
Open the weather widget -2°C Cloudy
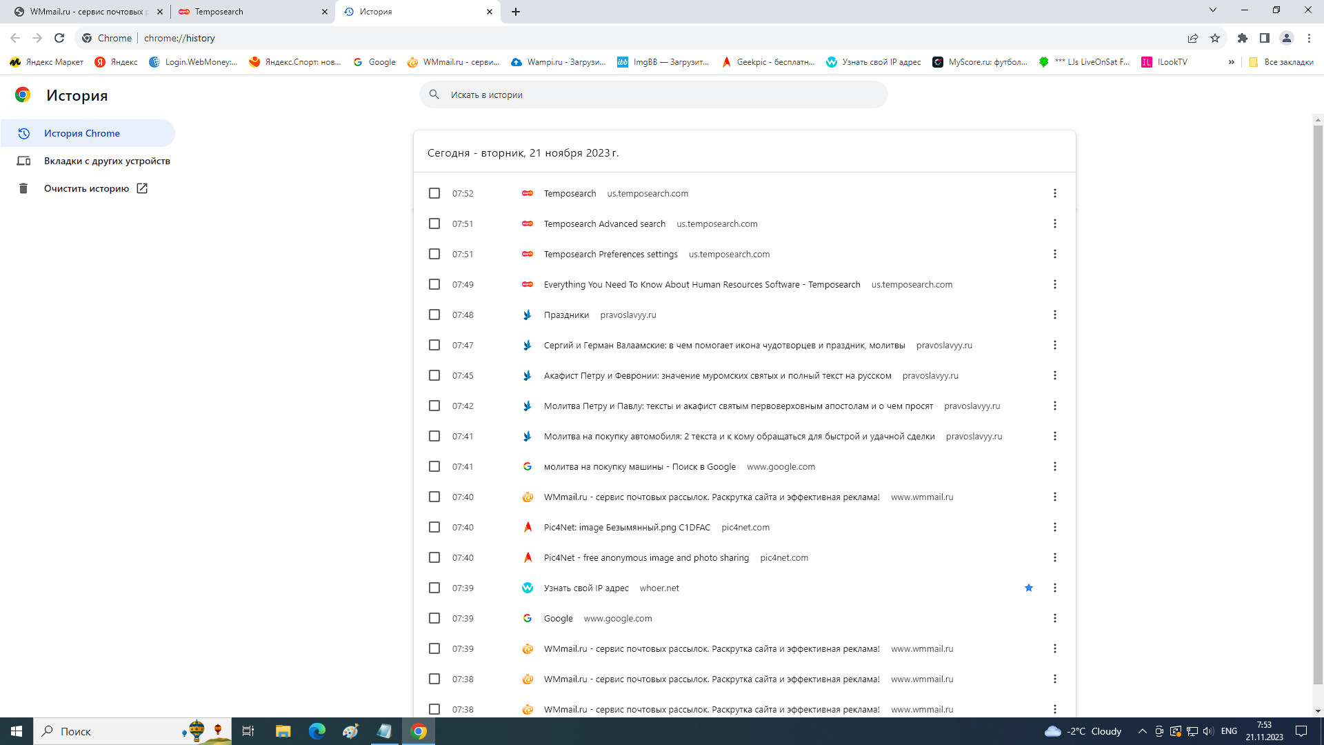[1083, 731]
